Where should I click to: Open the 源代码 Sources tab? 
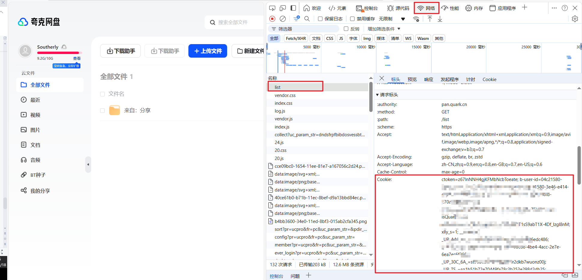tap(398, 8)
